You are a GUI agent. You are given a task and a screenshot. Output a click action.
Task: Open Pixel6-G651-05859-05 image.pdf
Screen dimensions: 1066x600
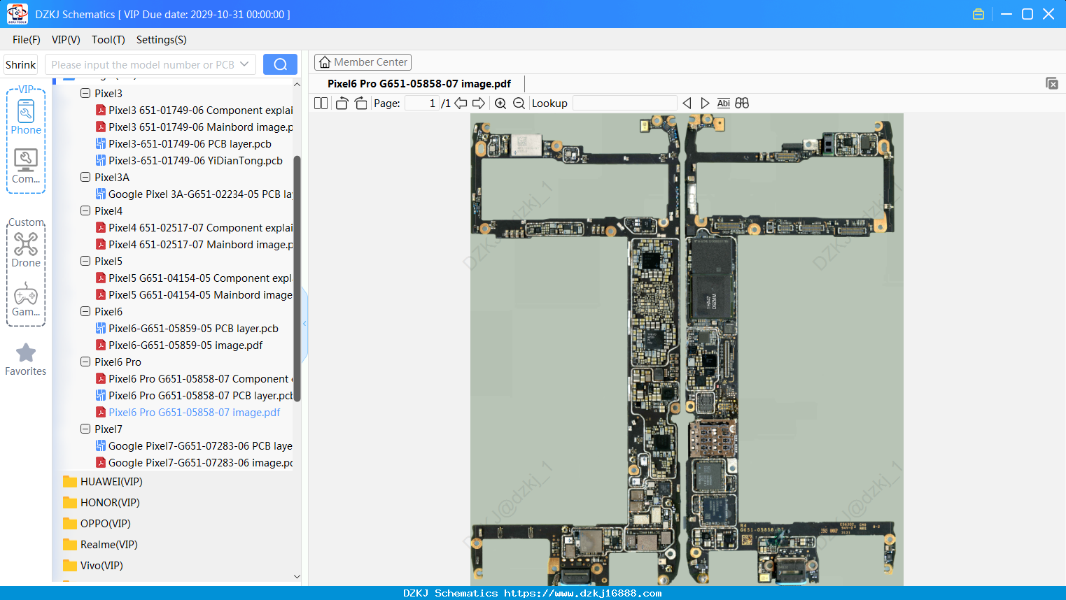(x=185, y=345)
